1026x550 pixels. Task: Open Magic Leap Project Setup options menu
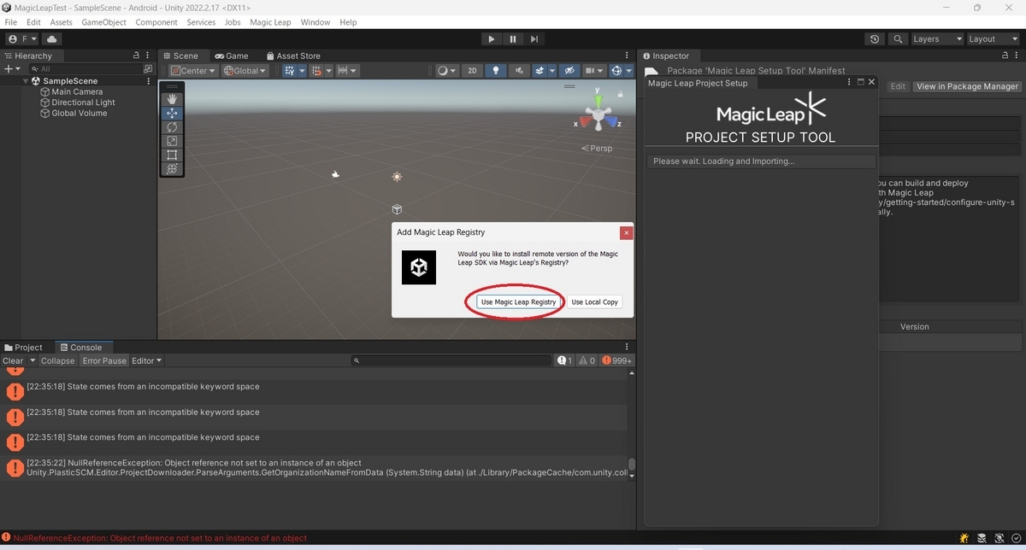(850, 83)
